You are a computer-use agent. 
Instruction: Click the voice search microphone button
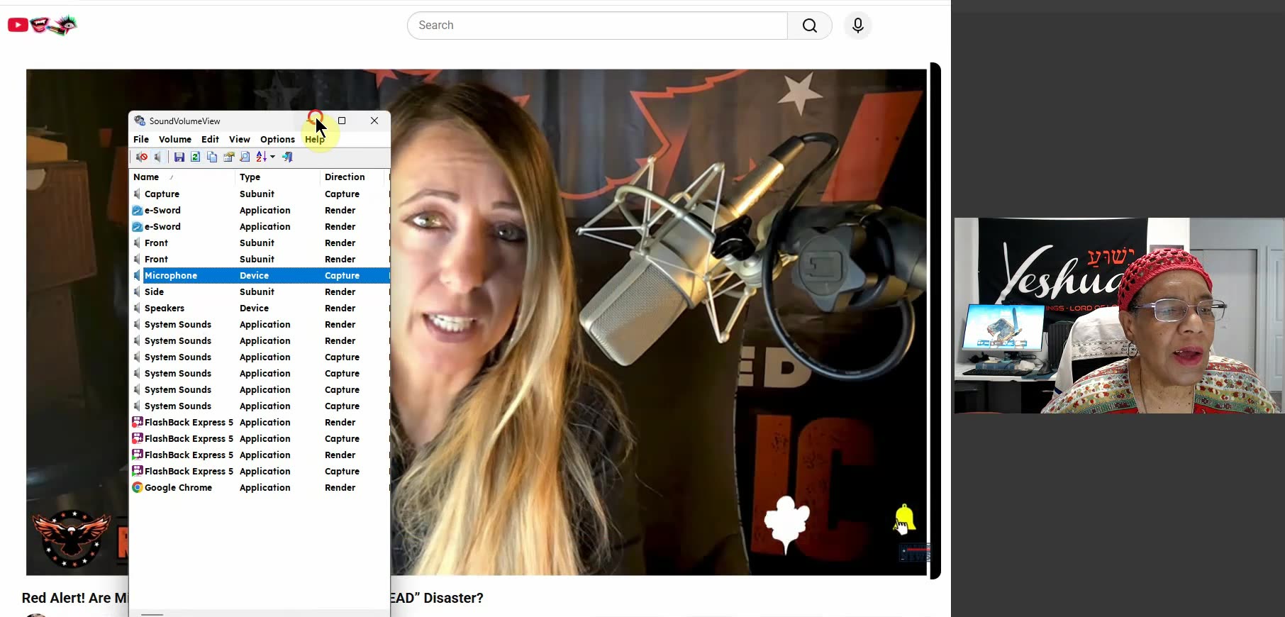pyautogui.click(x=857, y=26)
